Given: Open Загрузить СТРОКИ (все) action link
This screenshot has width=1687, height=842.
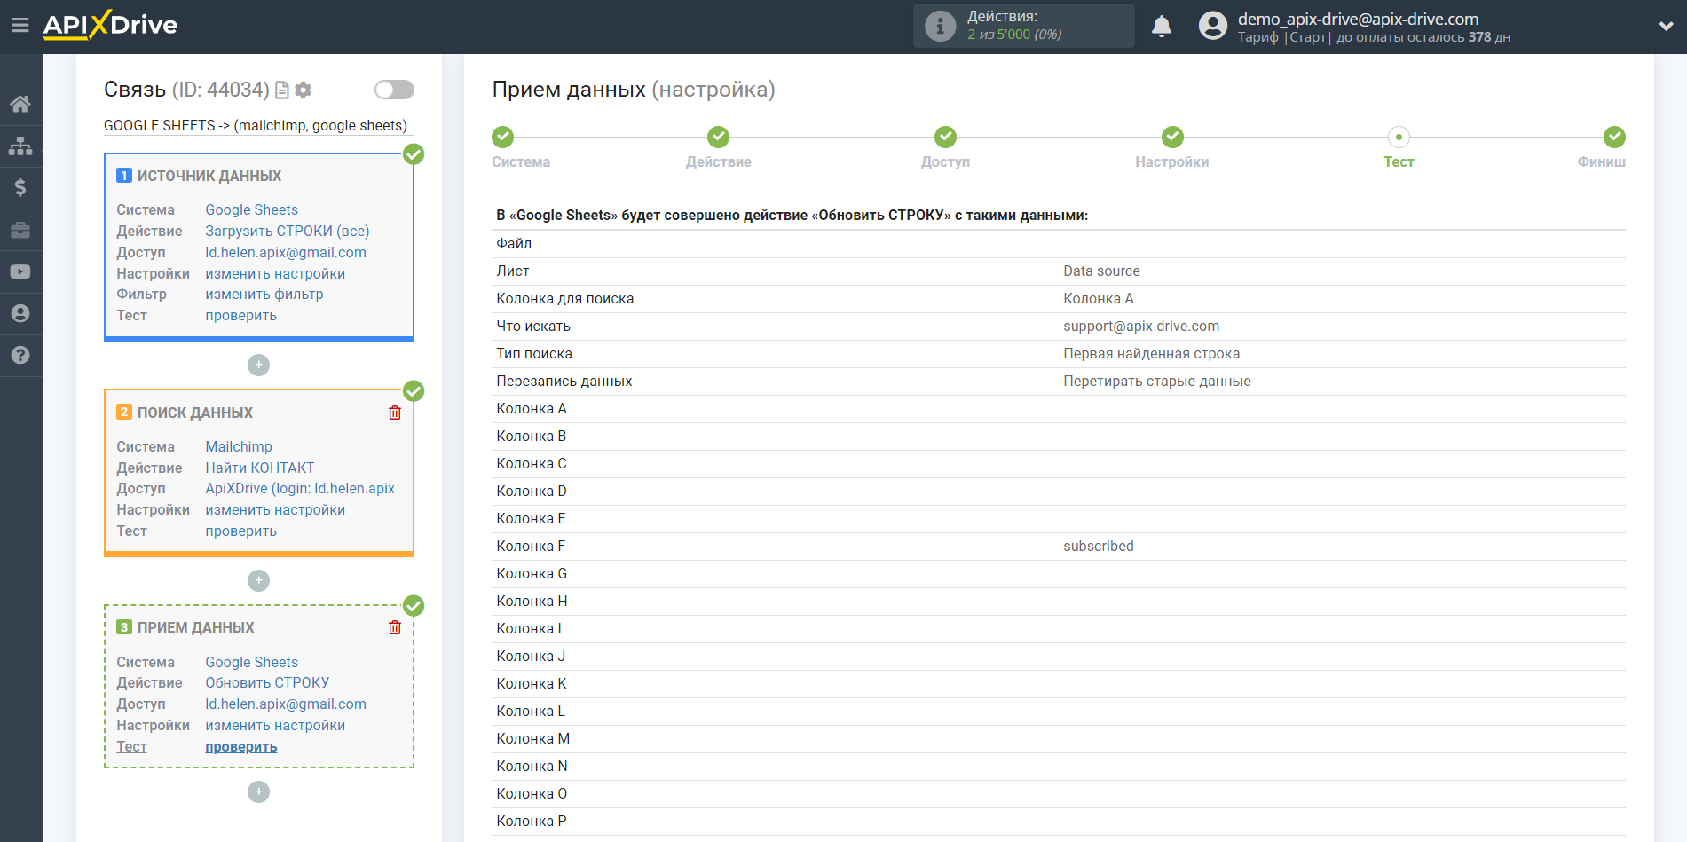Looking at the screenshot, I should point(288,231).
